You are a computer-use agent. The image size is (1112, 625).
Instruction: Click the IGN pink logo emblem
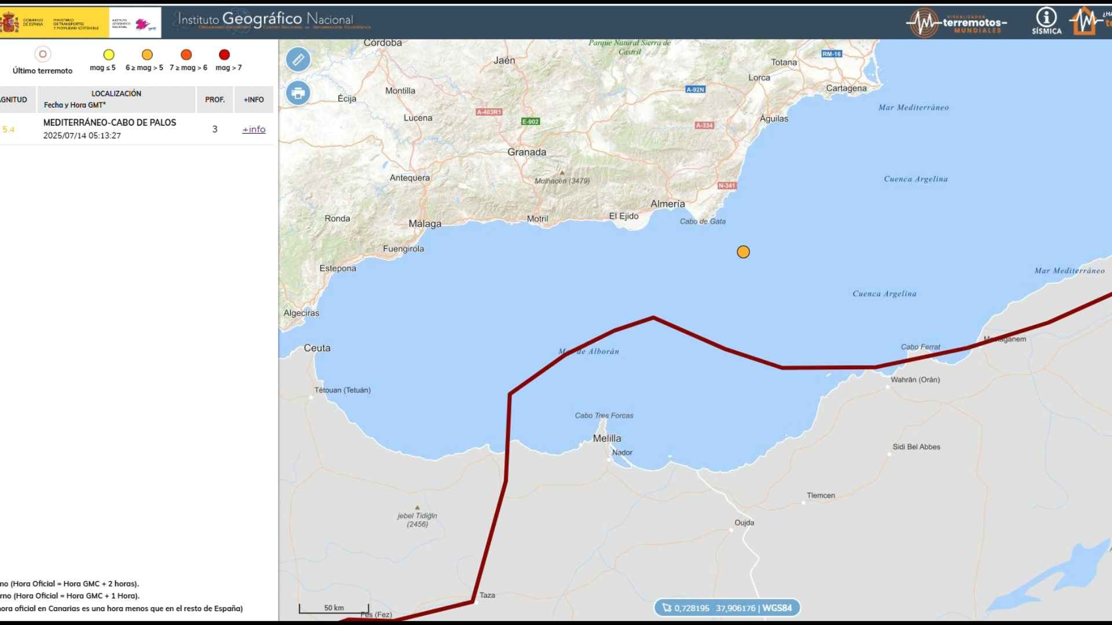tap(142, 24)
